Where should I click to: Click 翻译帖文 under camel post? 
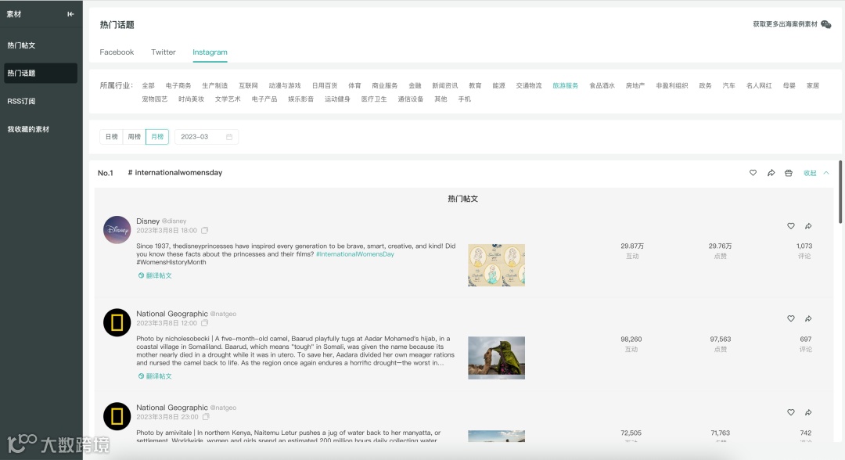[x=159, y=376]
